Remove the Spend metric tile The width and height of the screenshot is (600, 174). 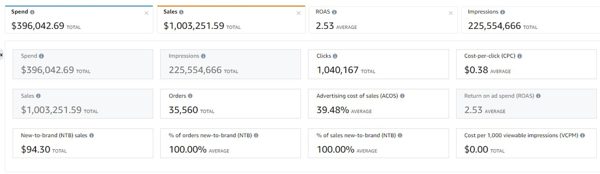tap(146, 13)
